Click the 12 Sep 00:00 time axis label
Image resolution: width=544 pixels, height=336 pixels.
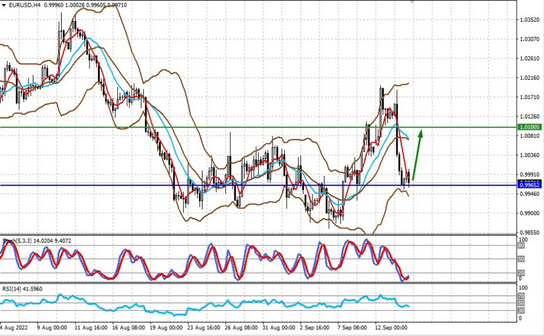390,328
